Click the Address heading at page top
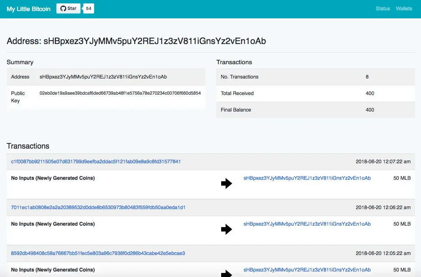Image resolution: width=421 pixels, height=277 pixels. point(137,41)
